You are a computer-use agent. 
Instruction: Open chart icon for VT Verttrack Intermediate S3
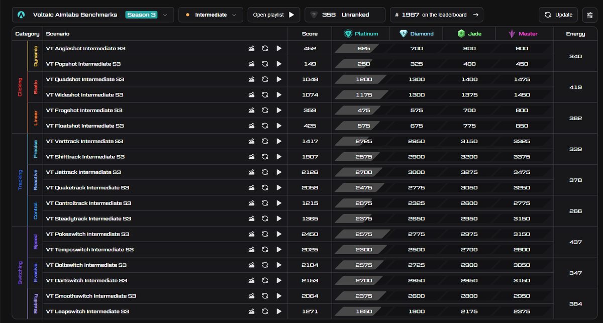pos(252,142)
